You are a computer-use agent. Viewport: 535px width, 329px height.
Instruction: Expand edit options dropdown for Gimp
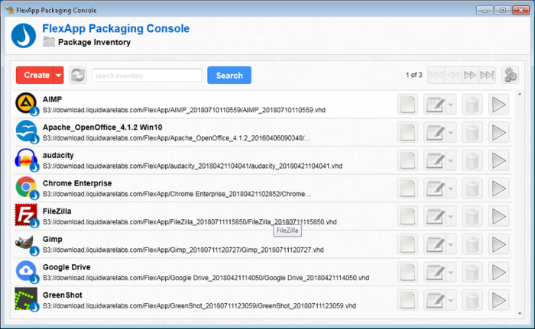point(451,244)
